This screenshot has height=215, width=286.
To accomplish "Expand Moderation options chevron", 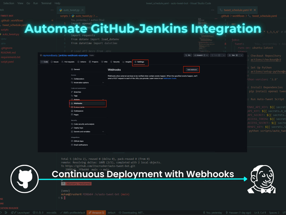I will (103, 83).
